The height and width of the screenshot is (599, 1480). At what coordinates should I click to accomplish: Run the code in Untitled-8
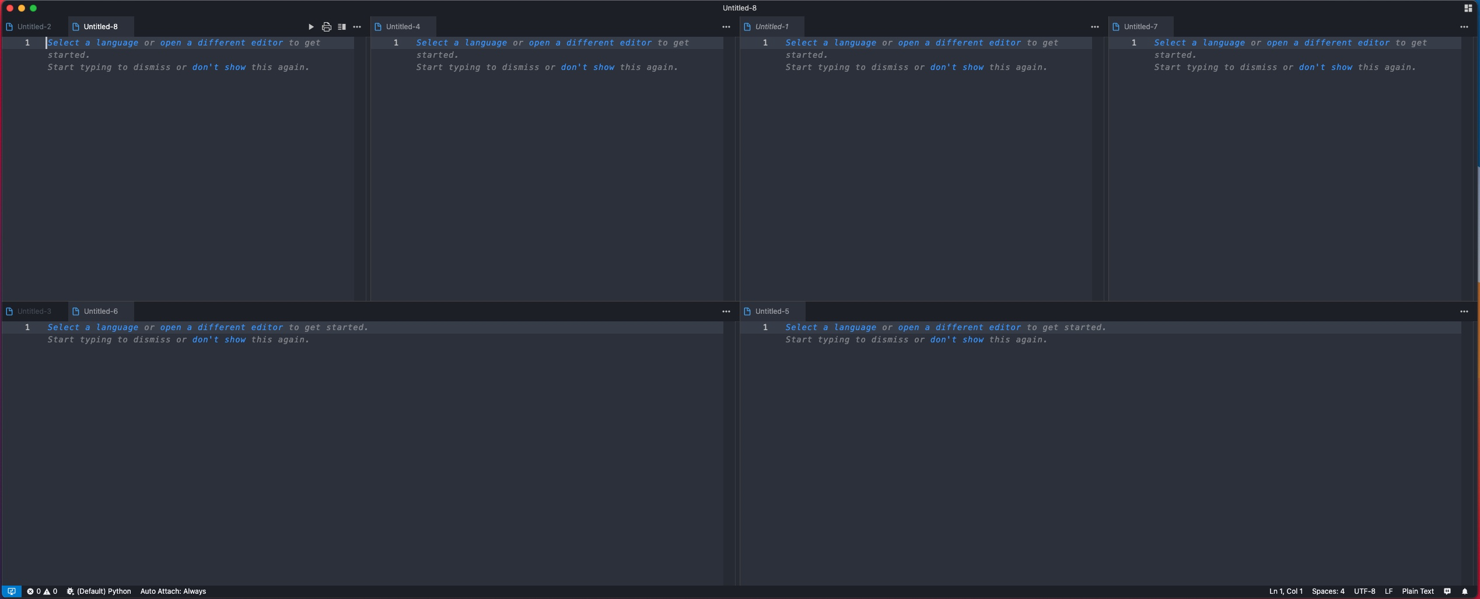[311, 27]
